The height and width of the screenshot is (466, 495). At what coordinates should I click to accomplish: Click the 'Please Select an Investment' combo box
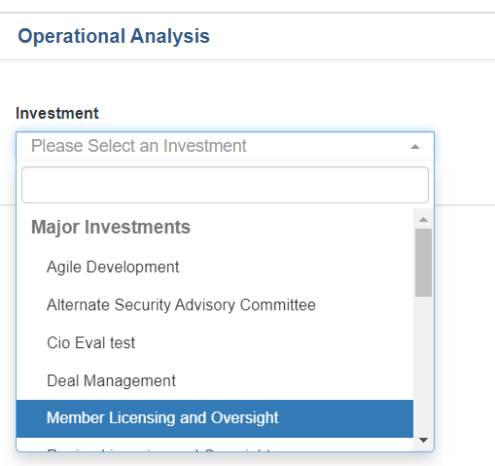[225, 146]
